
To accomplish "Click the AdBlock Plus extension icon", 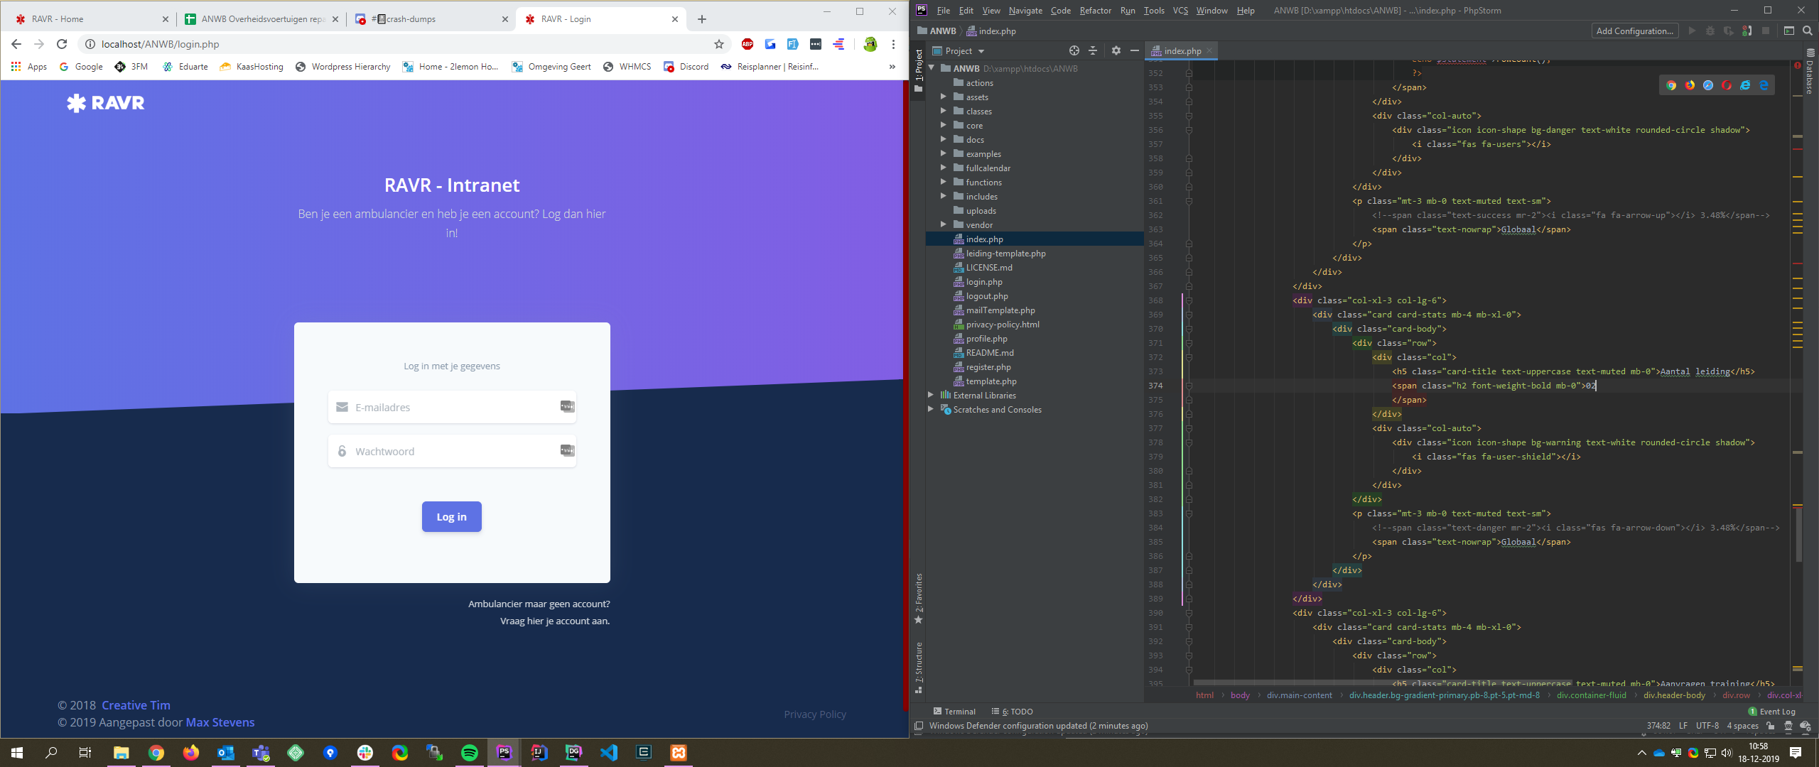I will coord(747,44).
